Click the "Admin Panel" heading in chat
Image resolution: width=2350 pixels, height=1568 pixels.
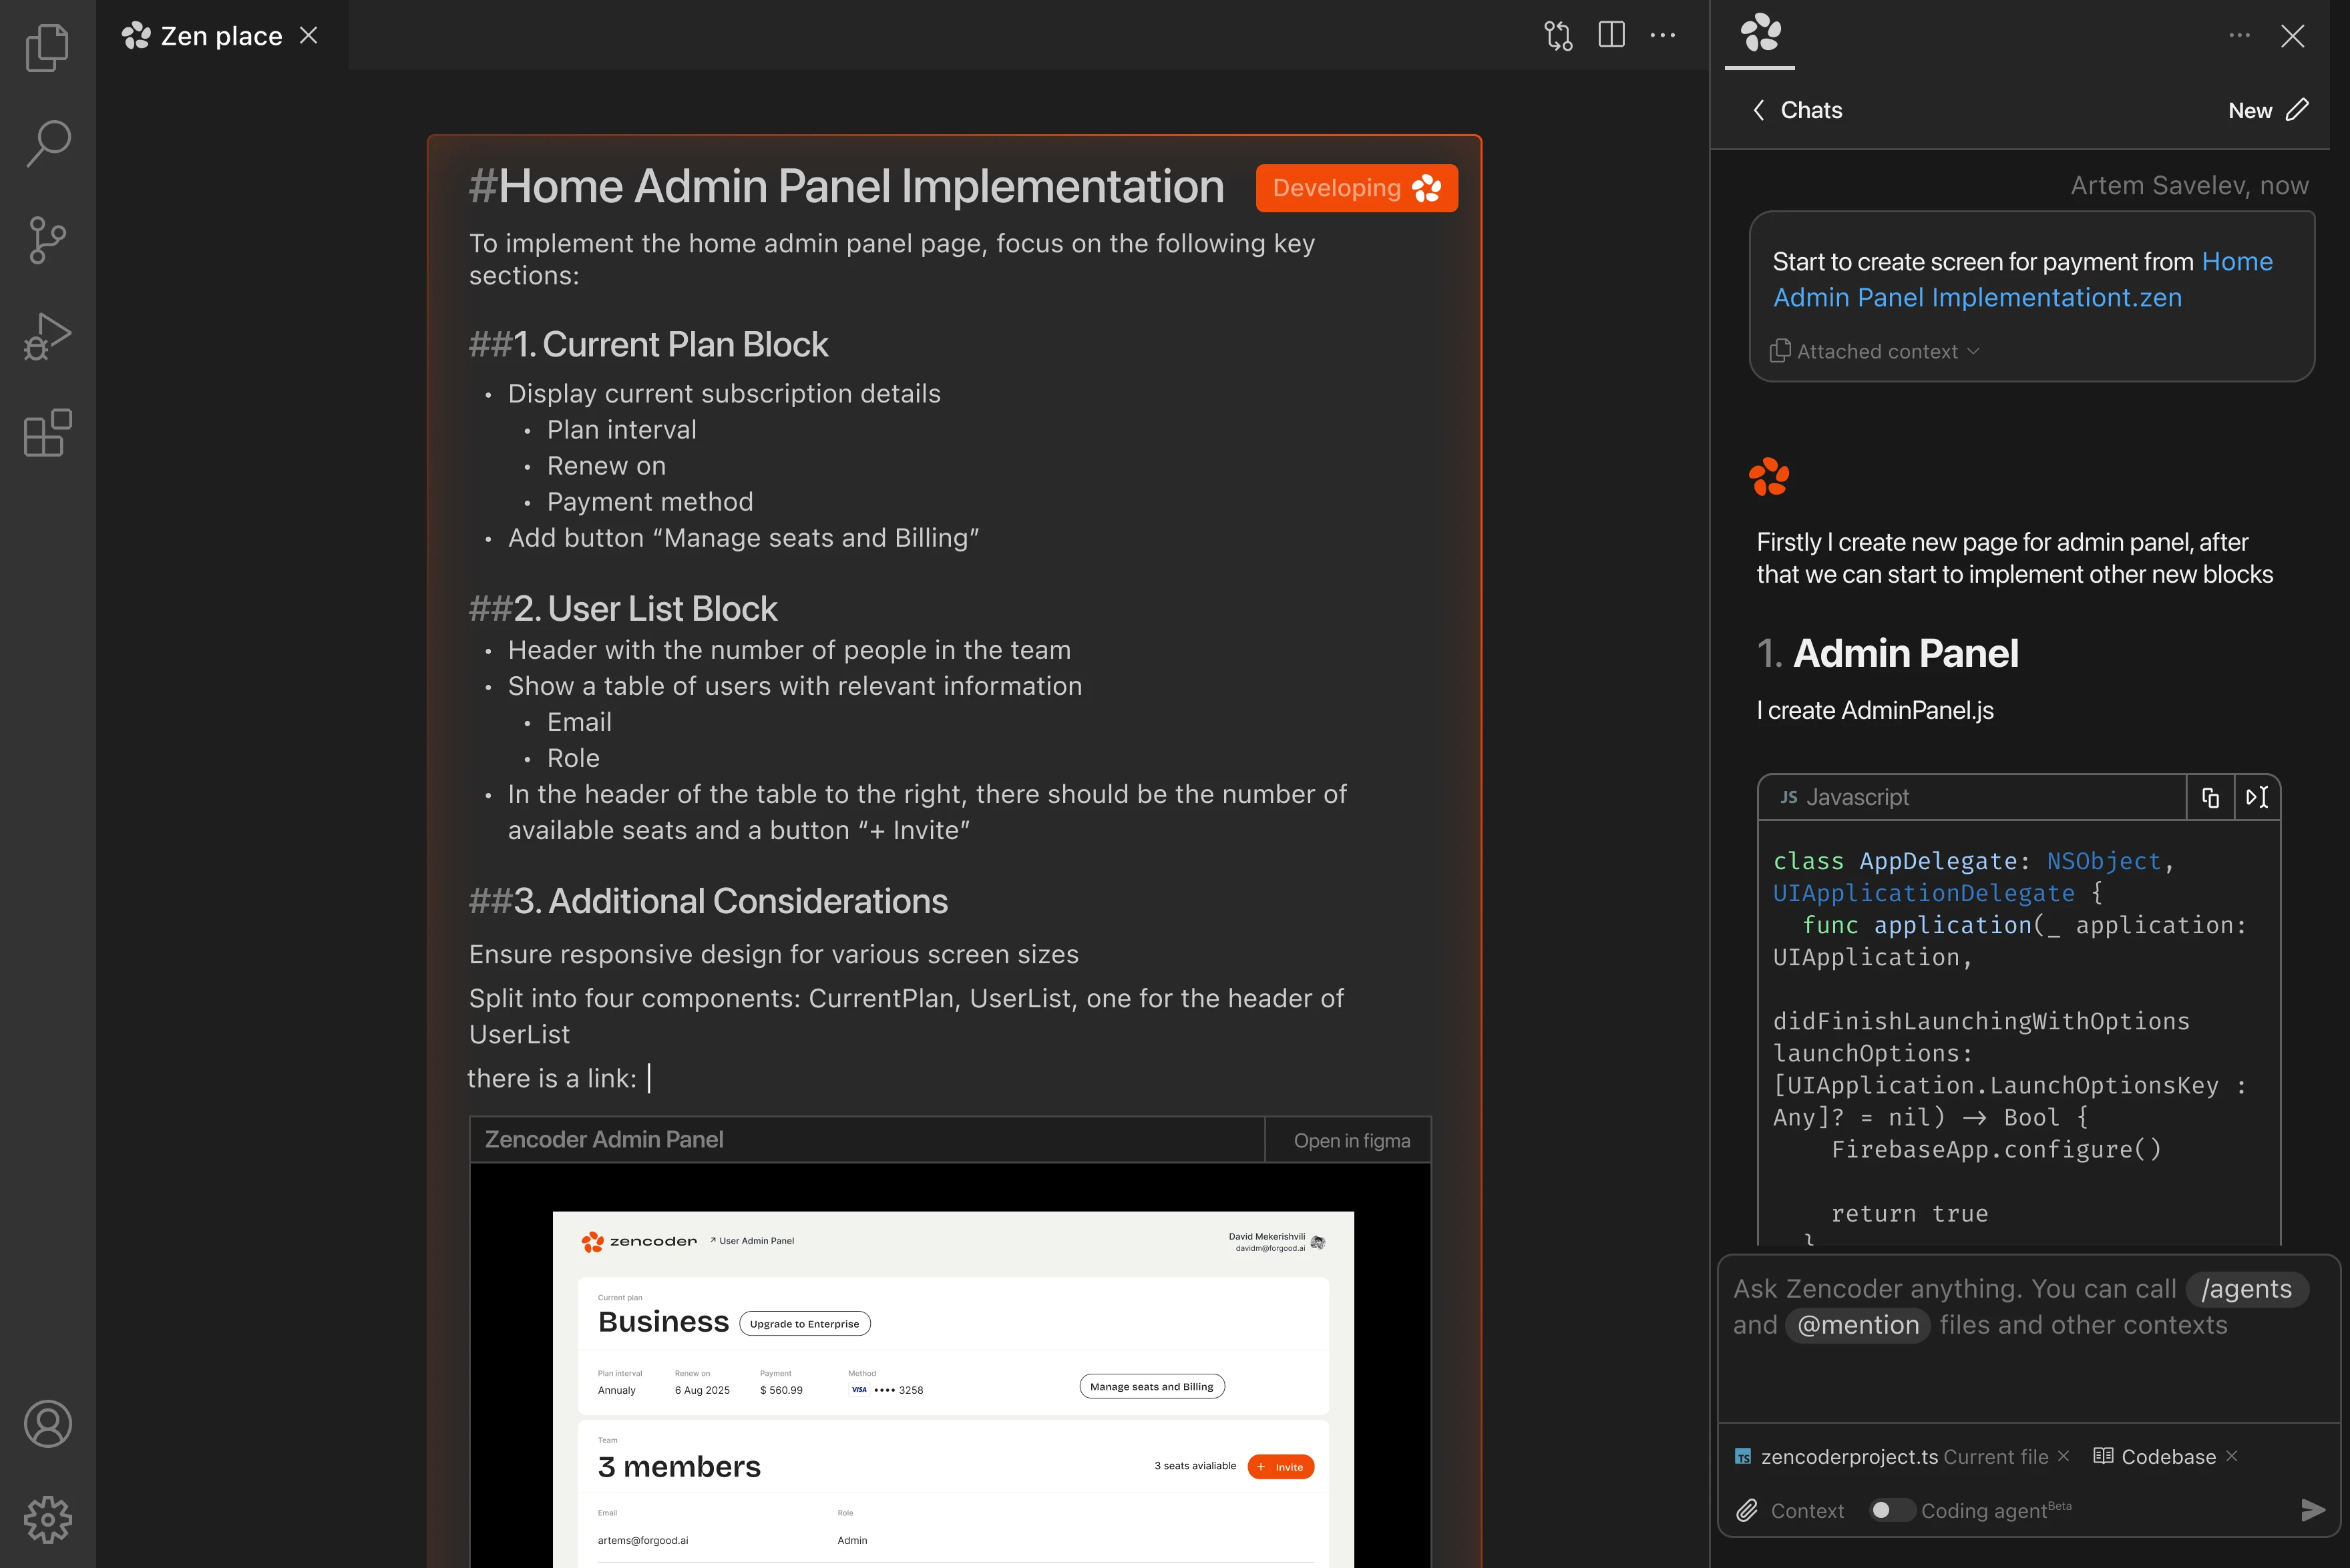click(1905, 654)
